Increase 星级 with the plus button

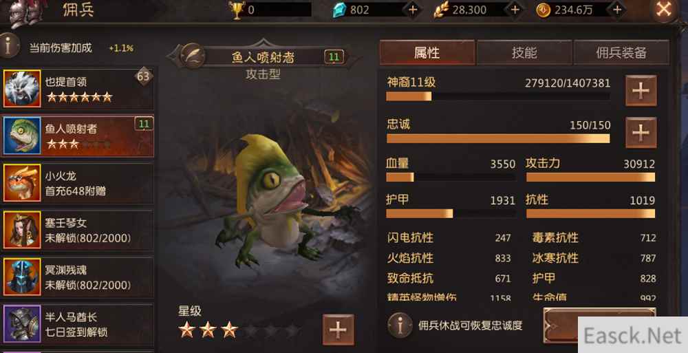(338, 330)
